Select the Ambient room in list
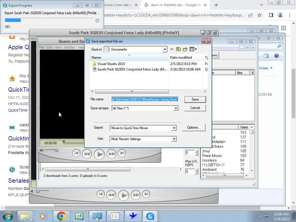 point(210,169)
